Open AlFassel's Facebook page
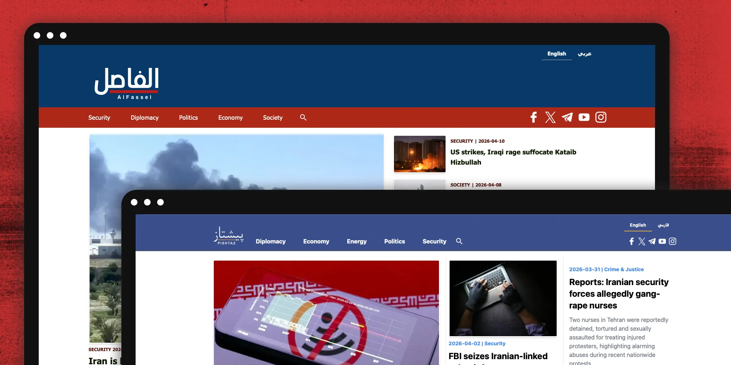Viewport: 731px width, 365px height. tap(534, 118)
